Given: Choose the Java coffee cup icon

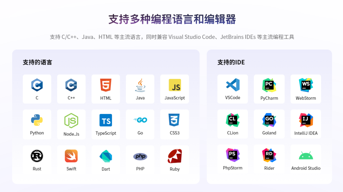Looking at the screenshot, I should pos(140,85).
